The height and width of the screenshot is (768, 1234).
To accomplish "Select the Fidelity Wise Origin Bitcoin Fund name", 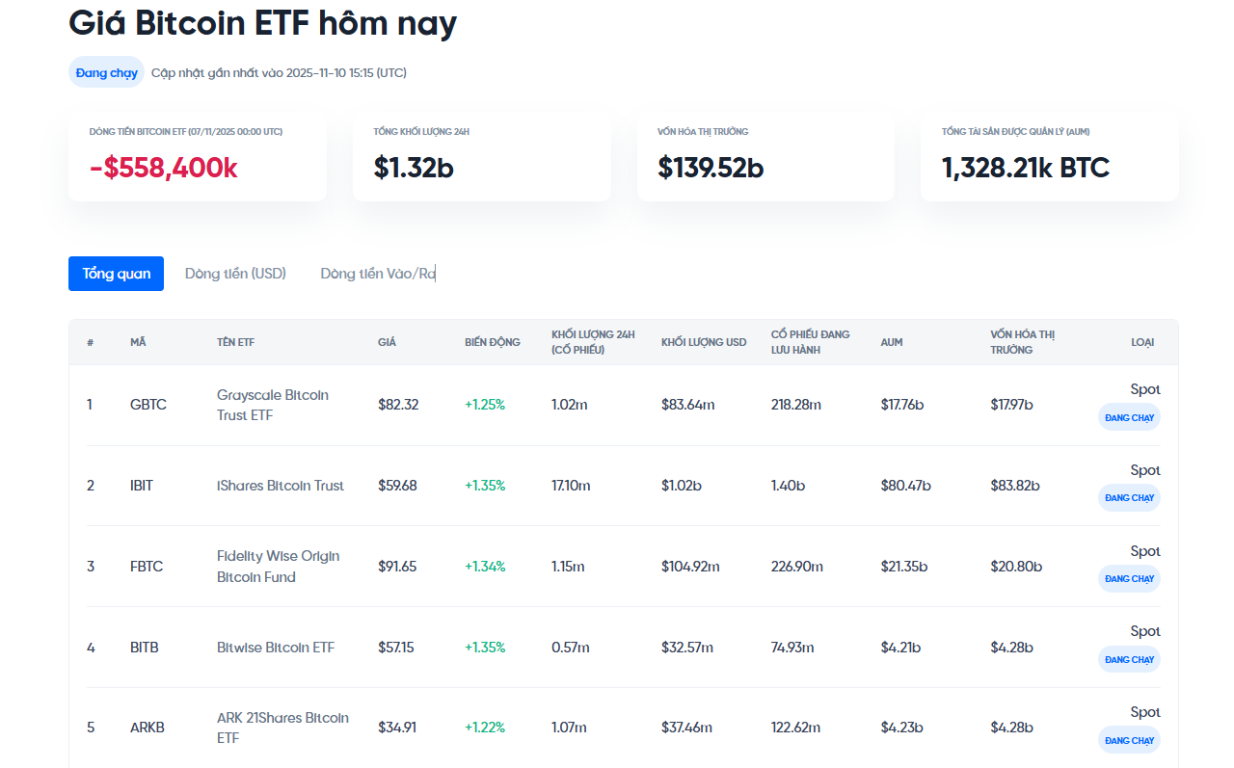I will pyautogui.click(x=278, y=567).
